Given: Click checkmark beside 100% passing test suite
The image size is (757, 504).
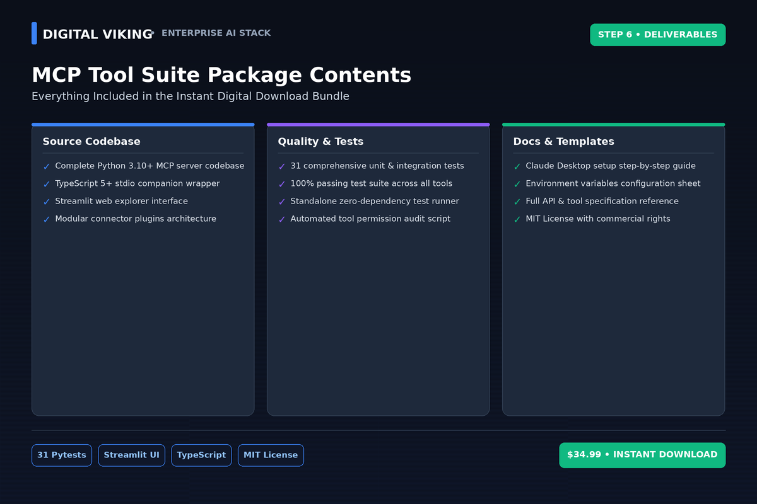Looking at the screenshot, I should [x=282, y=184].
